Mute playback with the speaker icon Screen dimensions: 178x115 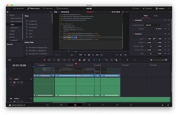151,60
